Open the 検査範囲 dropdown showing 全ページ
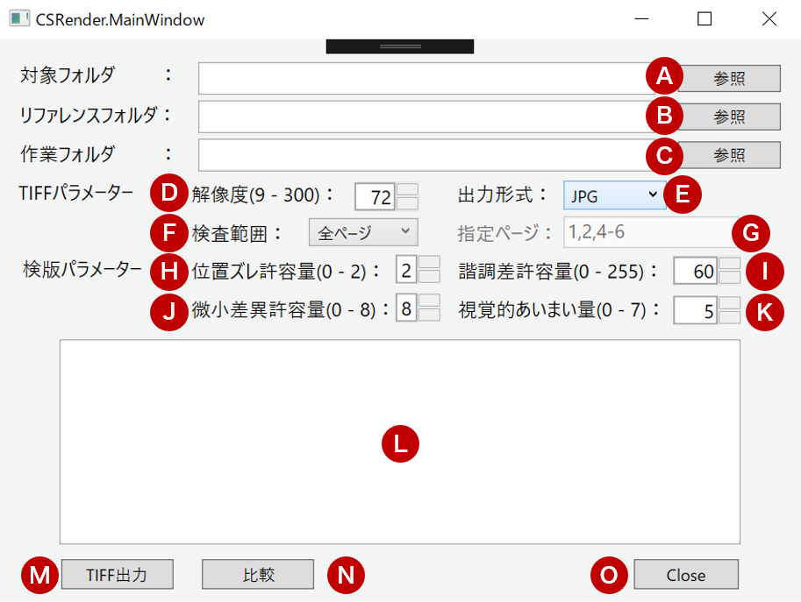 pyautogui.click(x=361, y=231)
